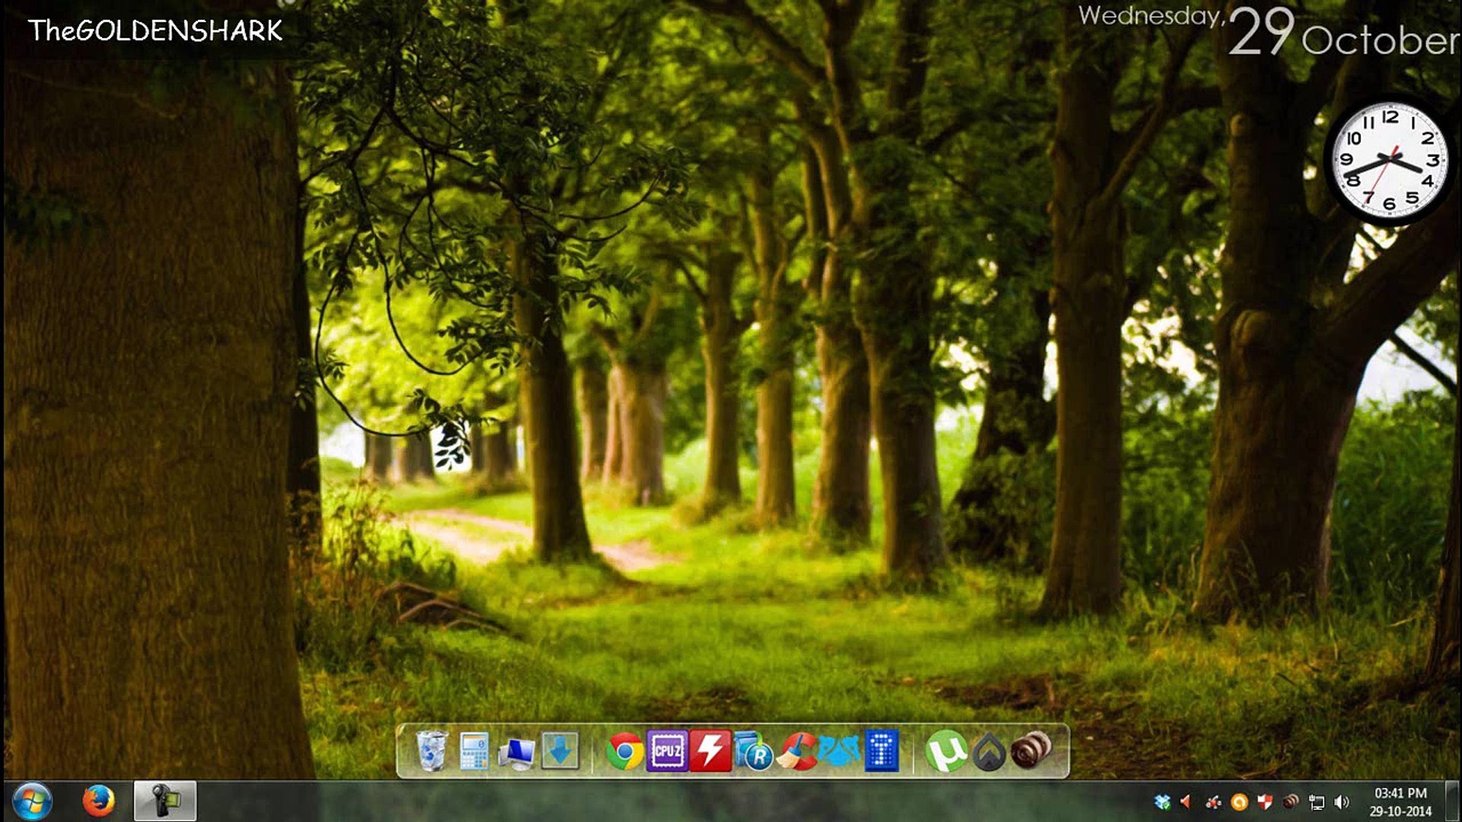Click the '29 October' date widget
Screen dimensions: 1462x822
[1269, 32]
